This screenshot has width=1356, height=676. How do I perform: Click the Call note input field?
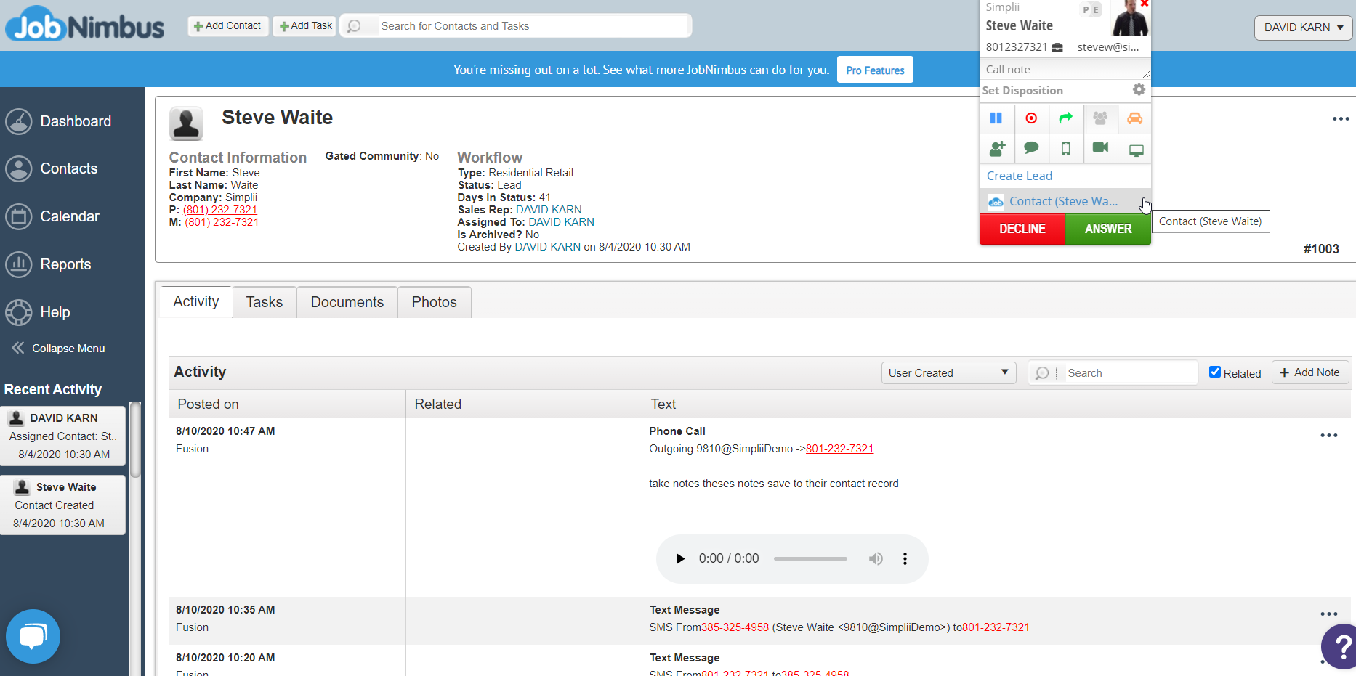click(1065, 70)
